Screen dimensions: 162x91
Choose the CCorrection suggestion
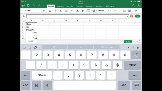pos(107,47)
